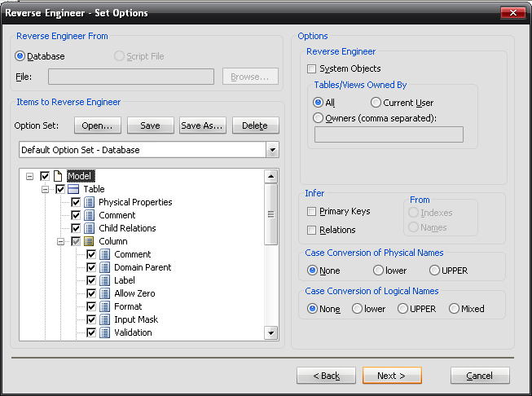The image size is (532, 396).
Task: Uncheck the Model checkbox
Action: 45,176
